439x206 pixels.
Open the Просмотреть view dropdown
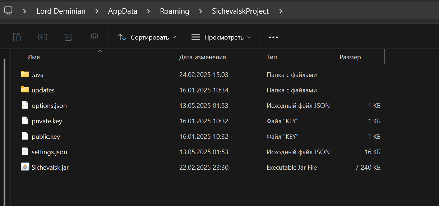click(221, 37)
